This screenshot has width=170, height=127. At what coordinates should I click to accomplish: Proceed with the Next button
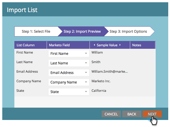coord(152,114)
